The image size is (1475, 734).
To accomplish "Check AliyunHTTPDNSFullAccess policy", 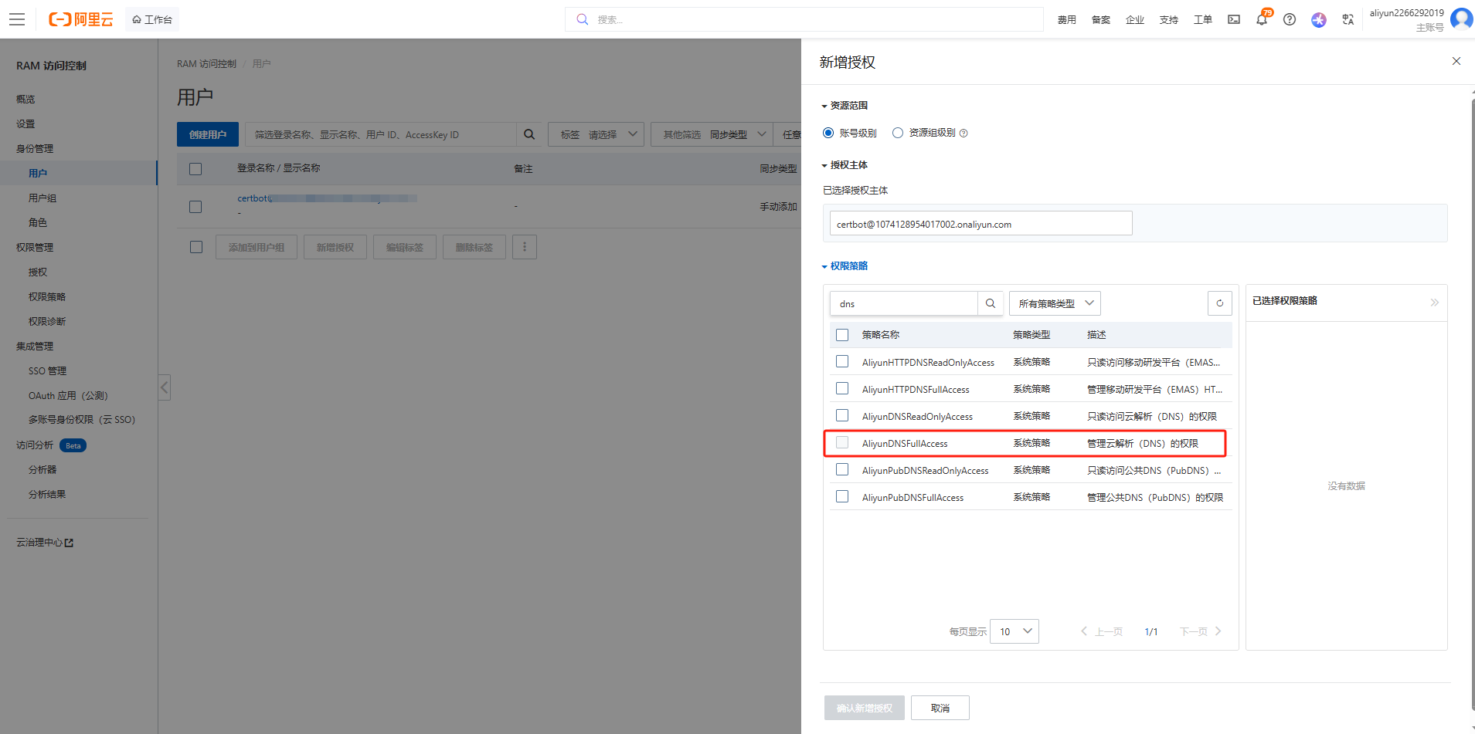I will [842, 388].
